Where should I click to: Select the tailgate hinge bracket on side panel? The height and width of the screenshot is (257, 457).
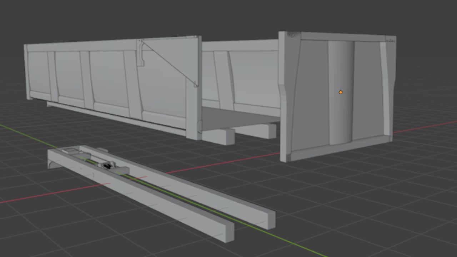click(x=140, y=54)
